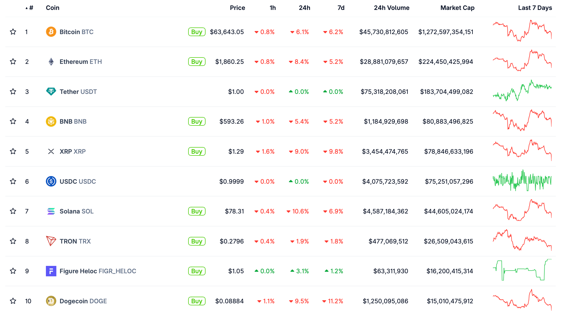This screenshot has width=563, height=315.
Task: Click the XRP logo icon
Action: [51, 151]
